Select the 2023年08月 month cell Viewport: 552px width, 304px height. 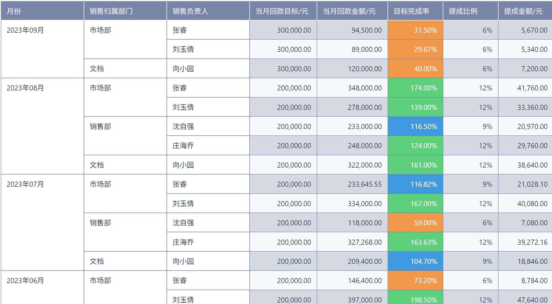point(25,88)
